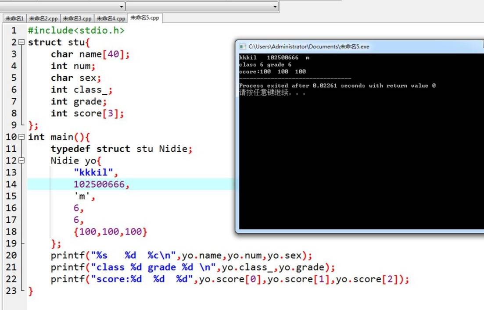Click the 请按任意键继续 prompt in console
The width and height of the screenshot is (484, 310).
pyautogui.click(x=272, y=92)
